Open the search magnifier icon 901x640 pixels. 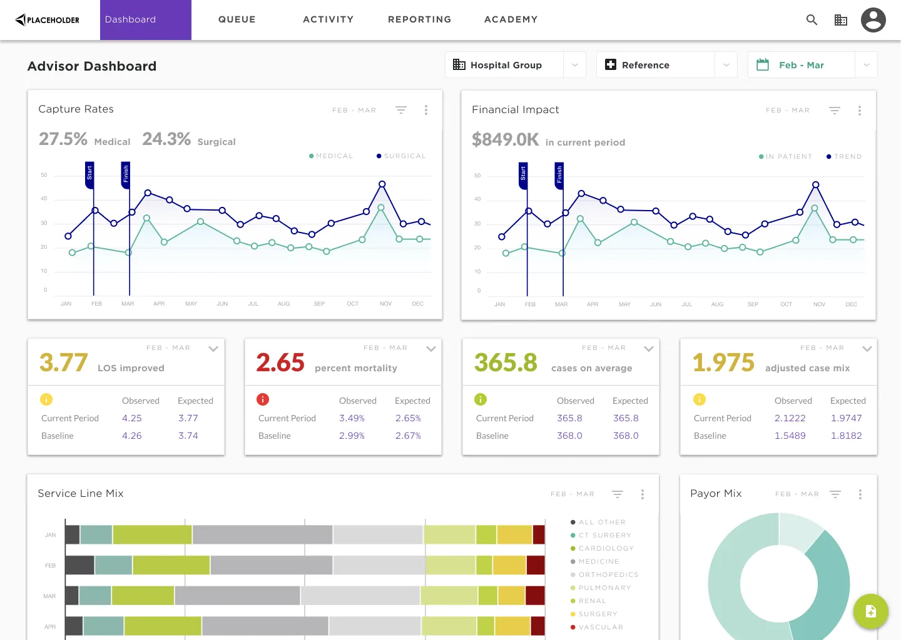[812, 20]
